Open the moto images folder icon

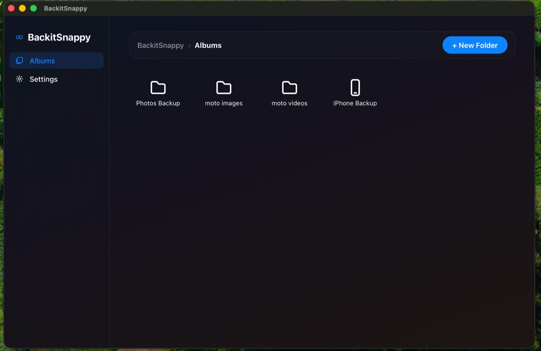tap(224, 88)
